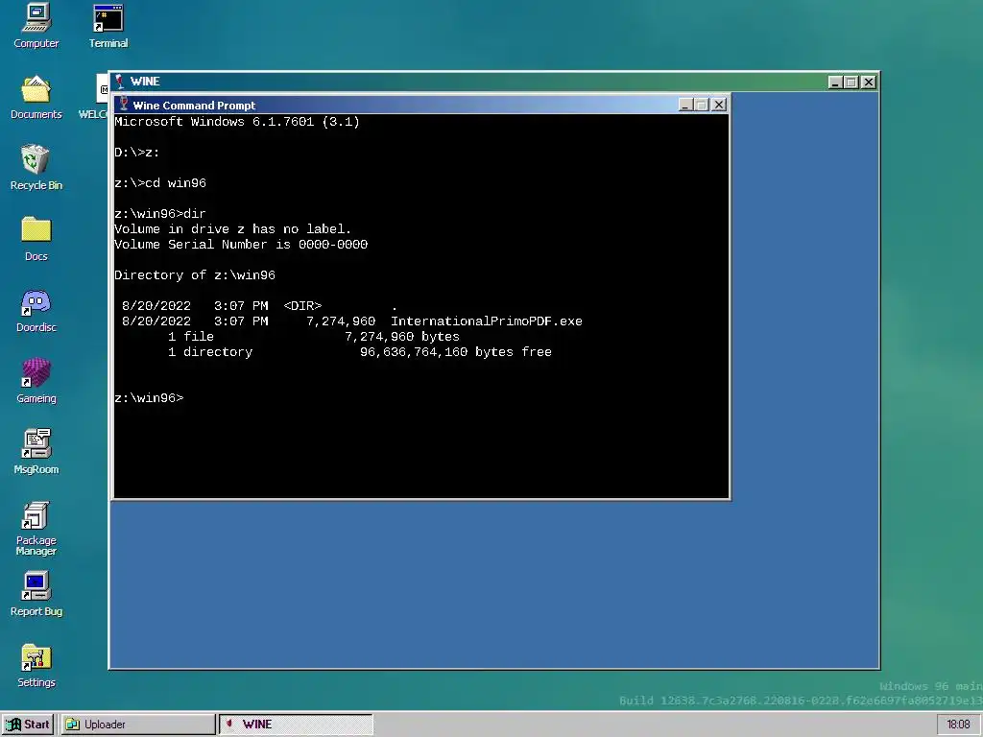Click the '96,636,764,160 bytes free' text
The height and width of the screenshot is (737, 983).
tap(456, 352)
